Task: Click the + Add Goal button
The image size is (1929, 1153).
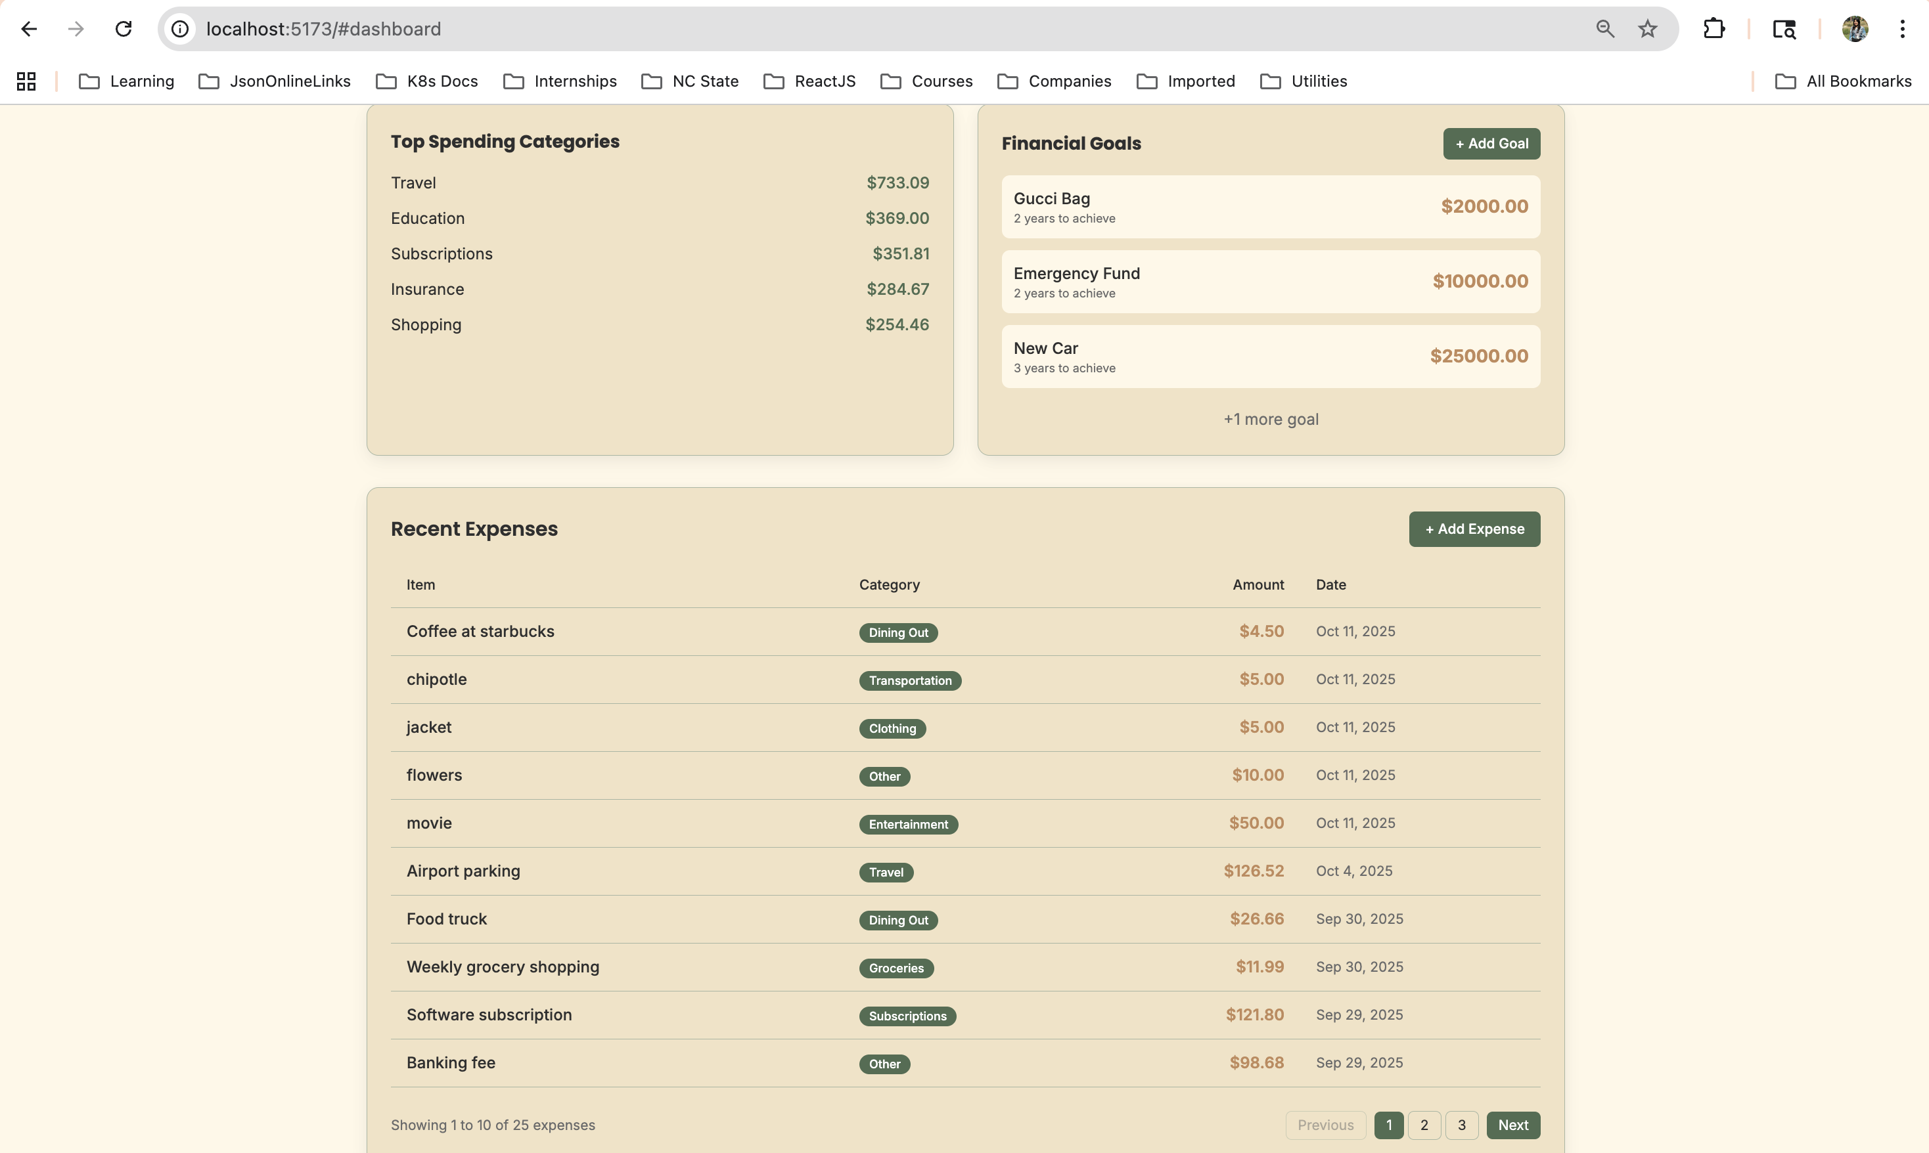Action: pos(1491,144)
